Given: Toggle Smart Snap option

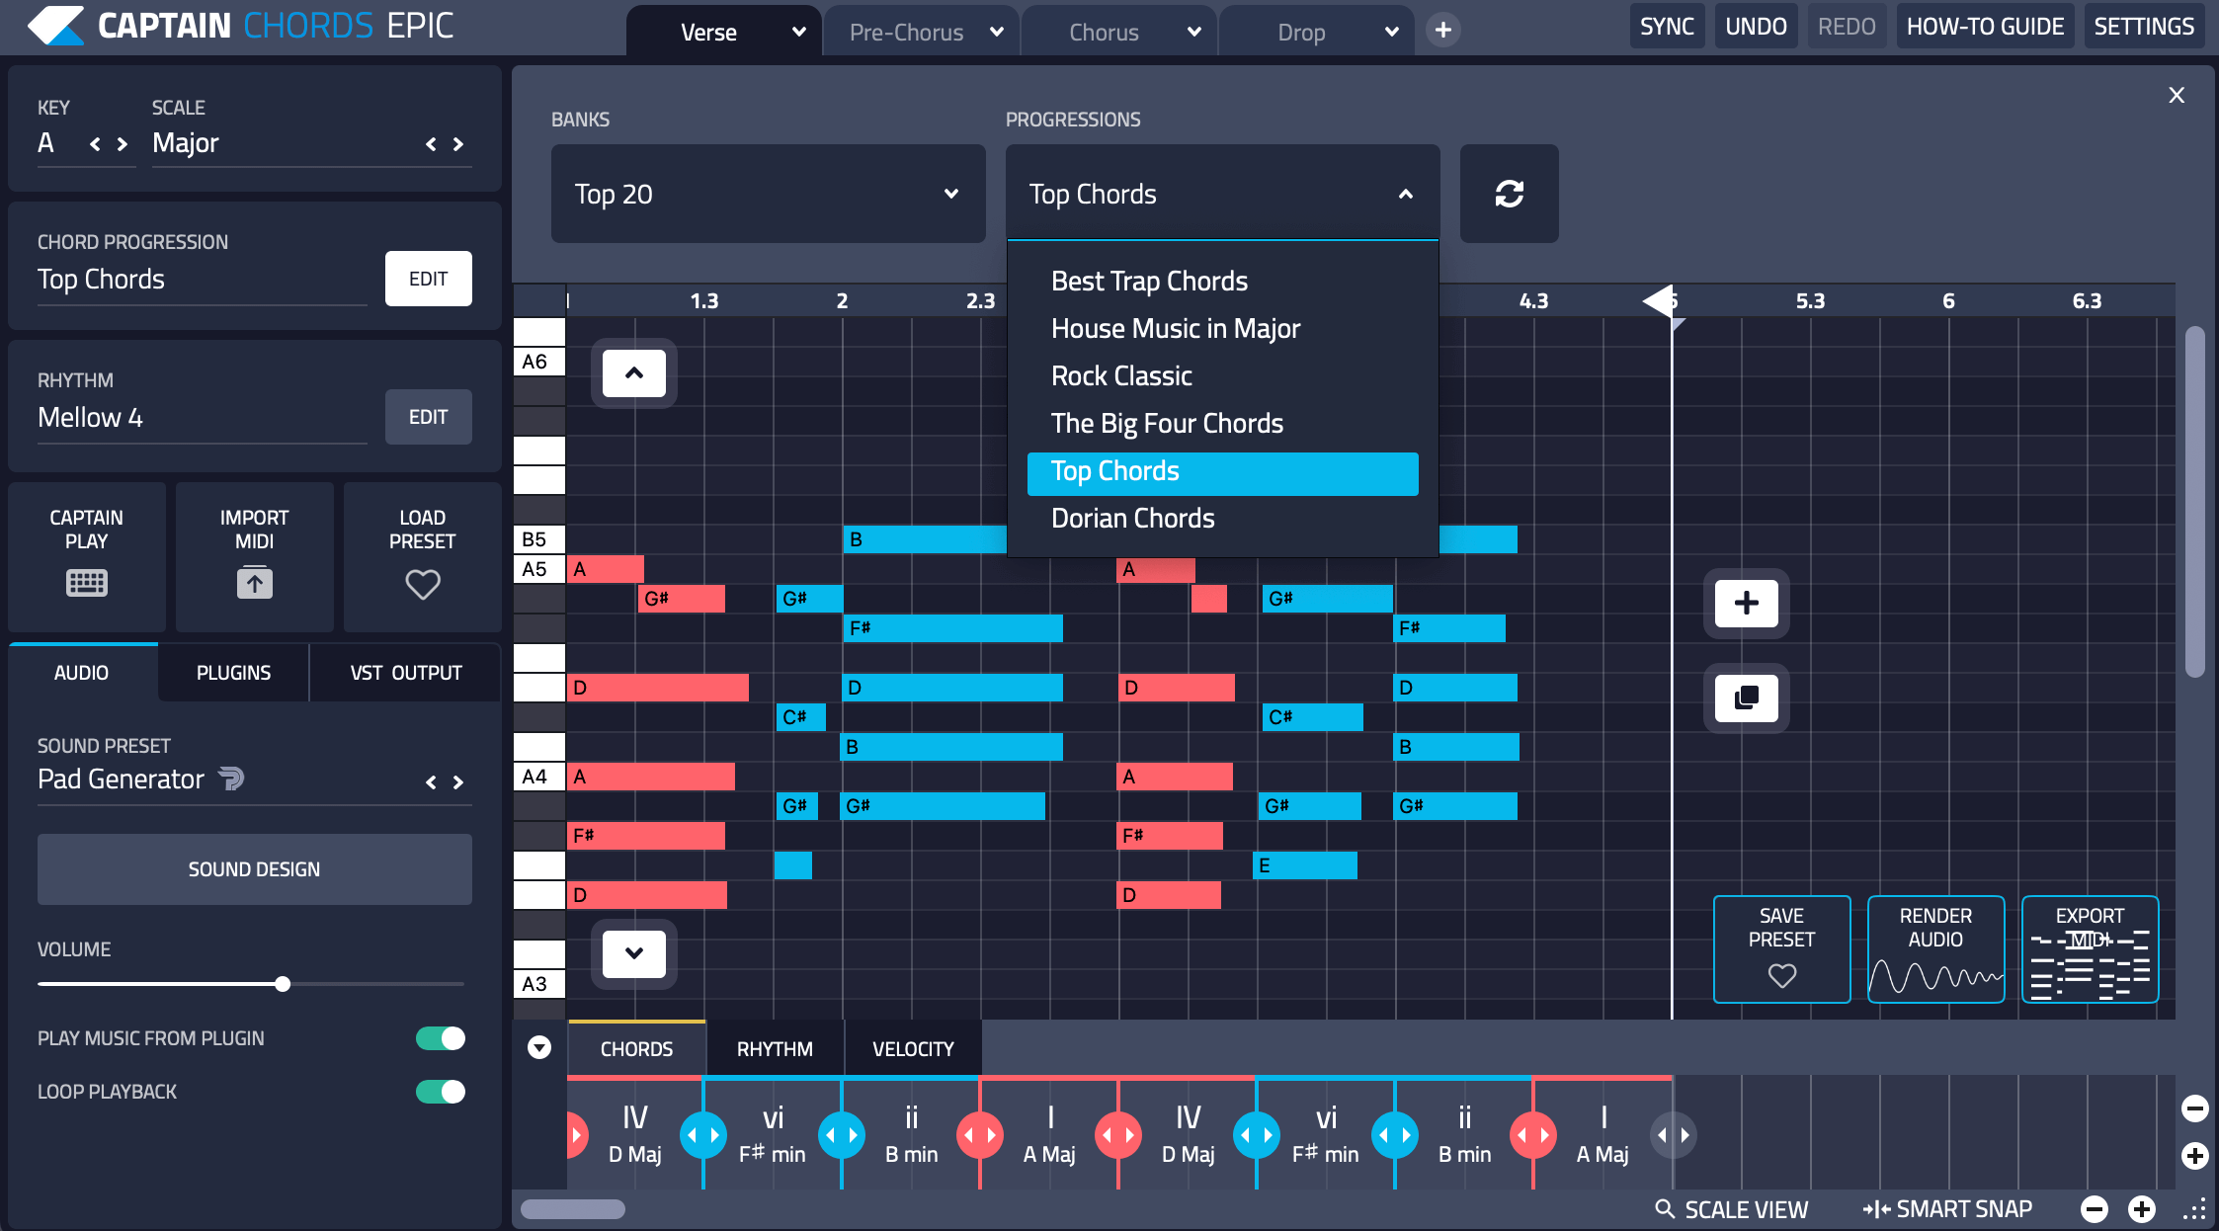Looking at the screenshot, I should (1947, 1209).
